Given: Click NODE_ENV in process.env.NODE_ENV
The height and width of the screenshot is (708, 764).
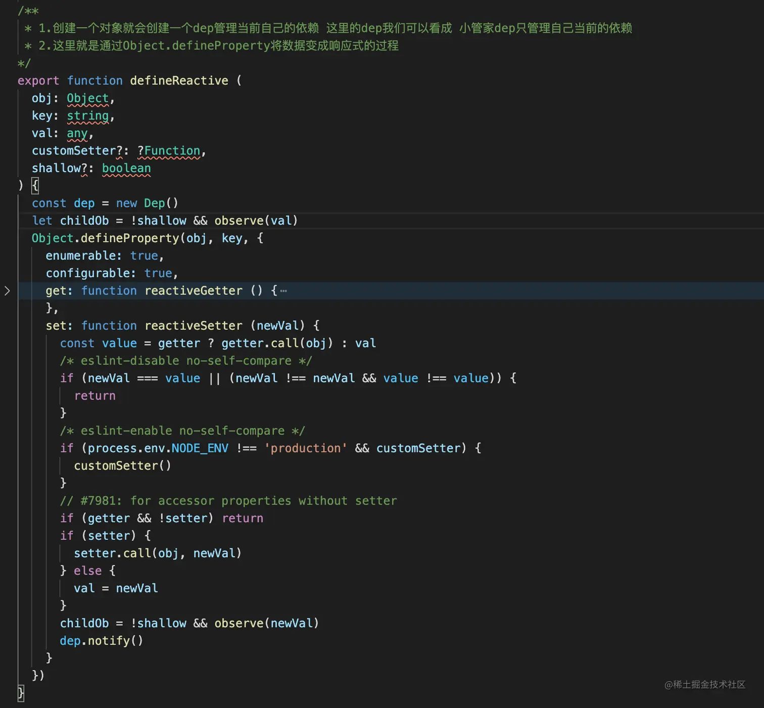Looking at the screenshot, I should click(200, 448).
